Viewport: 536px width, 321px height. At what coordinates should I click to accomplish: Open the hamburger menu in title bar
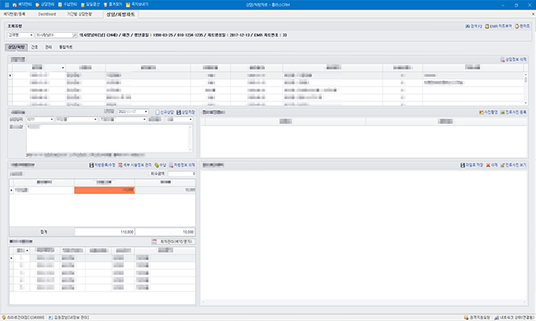click(x=7, y=5)
